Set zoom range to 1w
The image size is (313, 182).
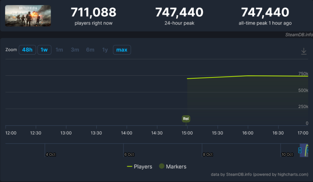pos(44,50)
